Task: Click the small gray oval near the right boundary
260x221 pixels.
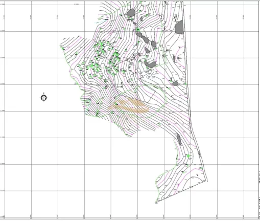Action: tap(175, 83)
